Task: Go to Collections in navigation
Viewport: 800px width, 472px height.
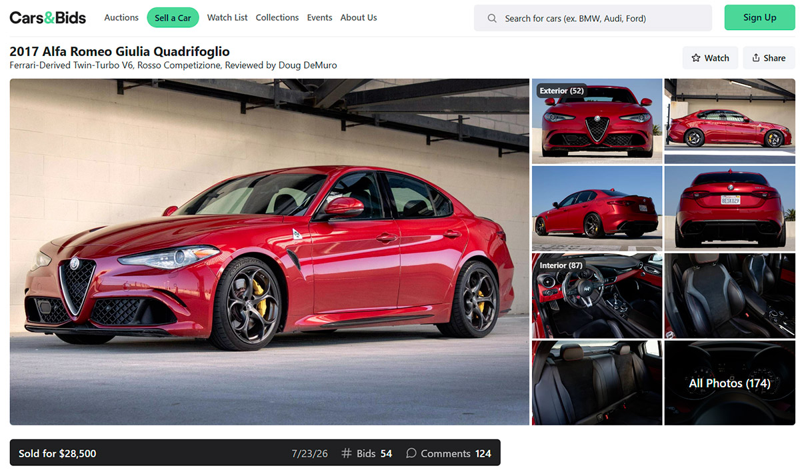Action: click(277, 17)
